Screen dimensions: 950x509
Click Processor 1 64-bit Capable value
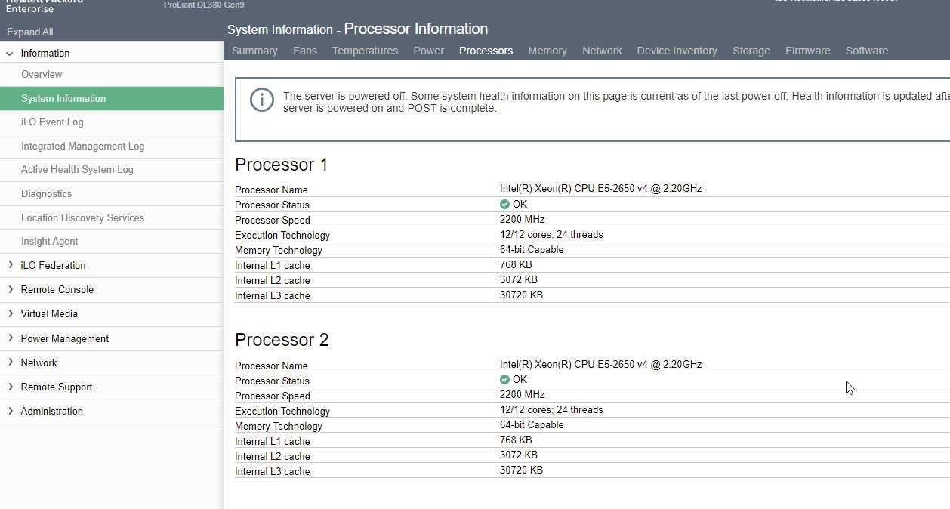[x=532, y=249]
